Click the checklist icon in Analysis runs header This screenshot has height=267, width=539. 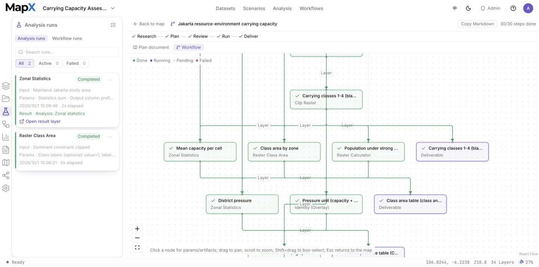coord(113,25)
